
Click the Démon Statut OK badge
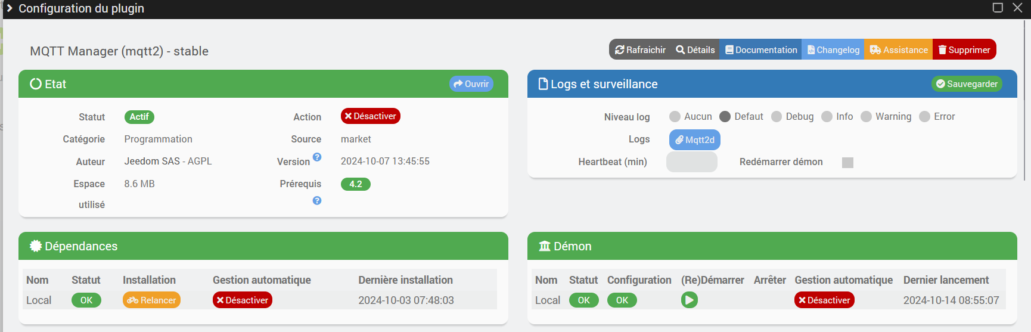point(584,300)
